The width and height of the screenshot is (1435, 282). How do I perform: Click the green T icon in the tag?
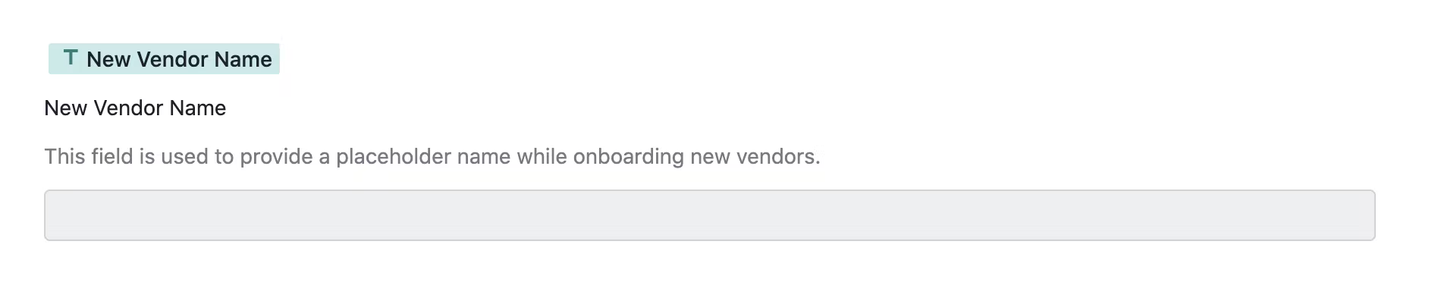[x=71, y=58]
